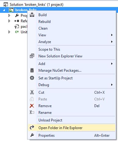The height and width of the screenshot is (141, 118).
Task: Click the wrench Properties icon at menu bottom
Action: 32,135
